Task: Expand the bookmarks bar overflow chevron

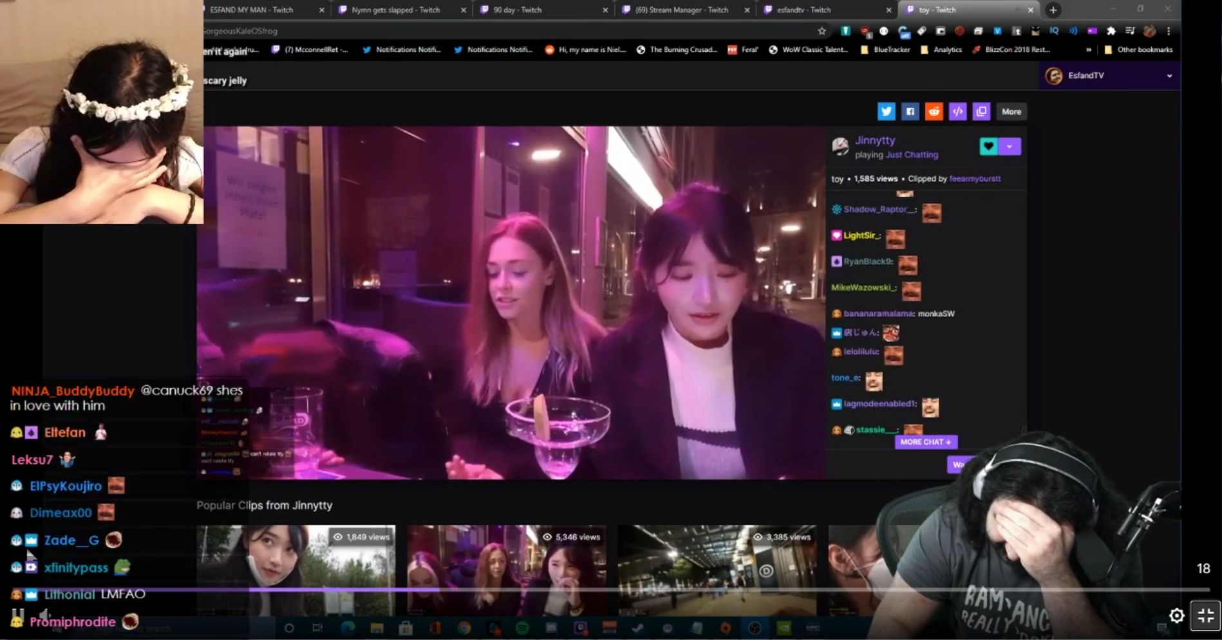Action: [x=1089, y=50]
